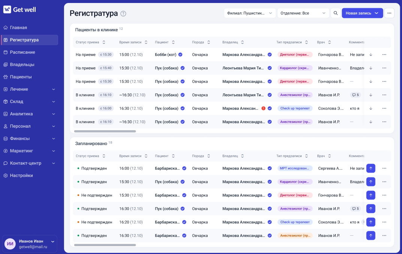
Task: Click Сергеева А... doctor cell
Action: (330, 168)
